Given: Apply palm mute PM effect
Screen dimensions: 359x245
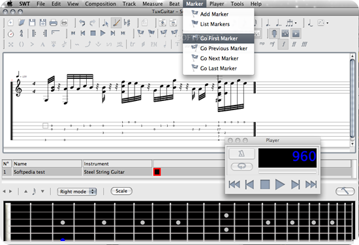Looking at the screenshot, I should [154, 44].
